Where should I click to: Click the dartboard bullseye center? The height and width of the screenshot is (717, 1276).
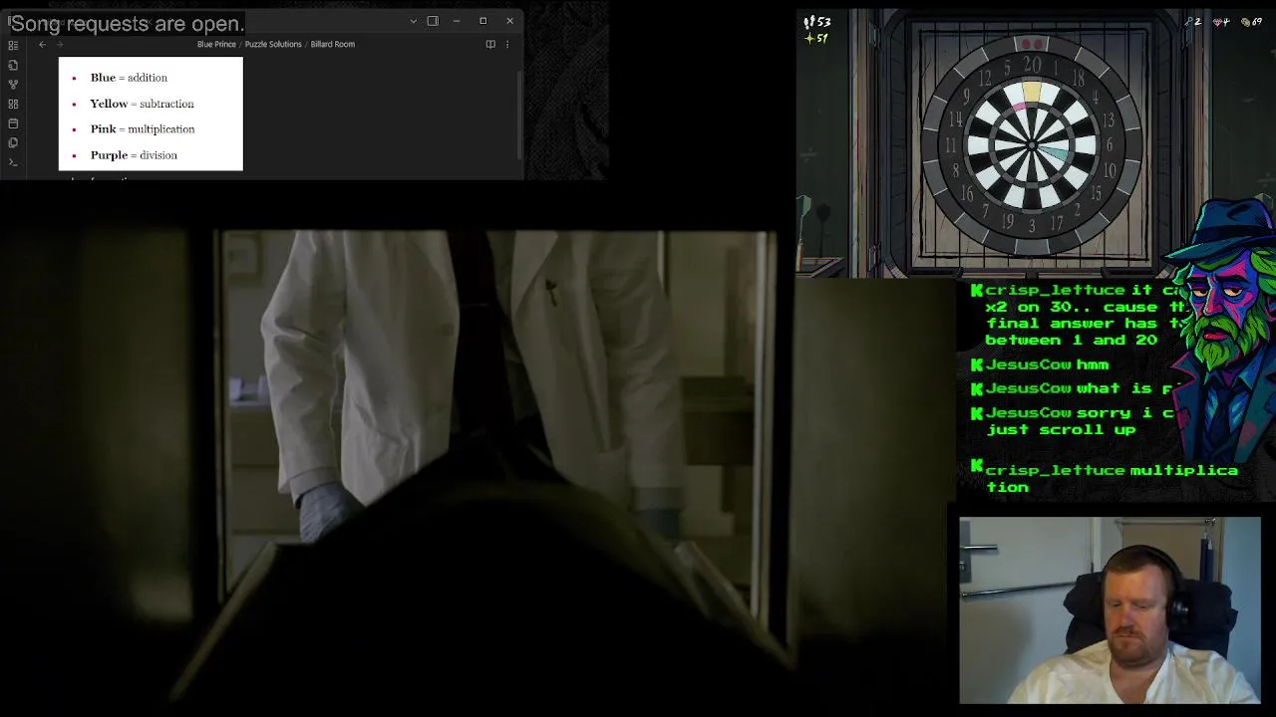[x=1032, y=145]
